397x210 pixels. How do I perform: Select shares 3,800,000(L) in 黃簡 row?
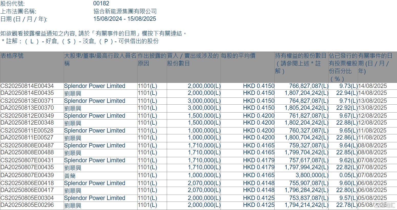[312, 175]
